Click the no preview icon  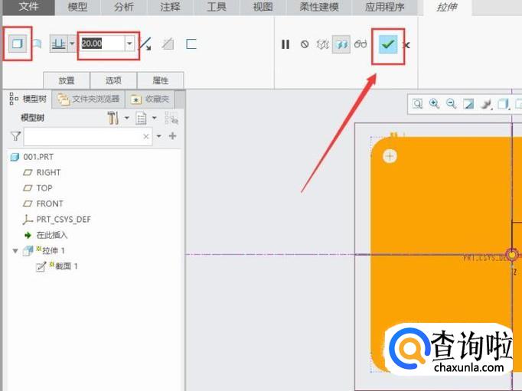pyautogui.click(x=305, y=44)
